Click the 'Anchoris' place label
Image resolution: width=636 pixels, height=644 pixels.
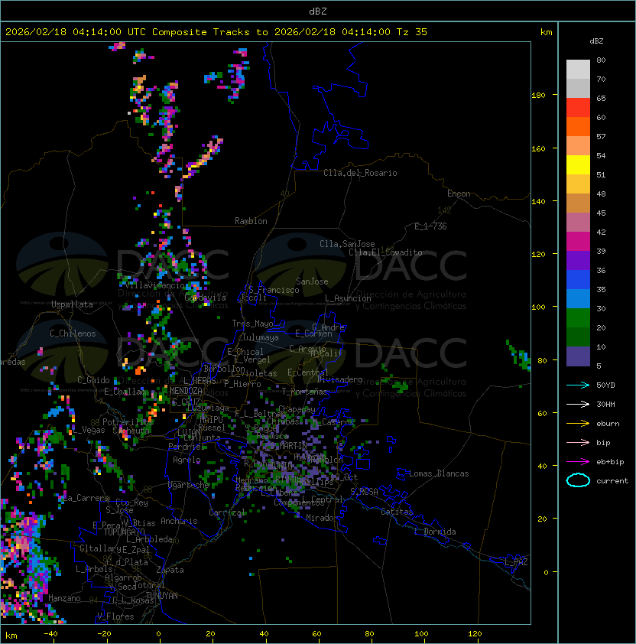179,521
